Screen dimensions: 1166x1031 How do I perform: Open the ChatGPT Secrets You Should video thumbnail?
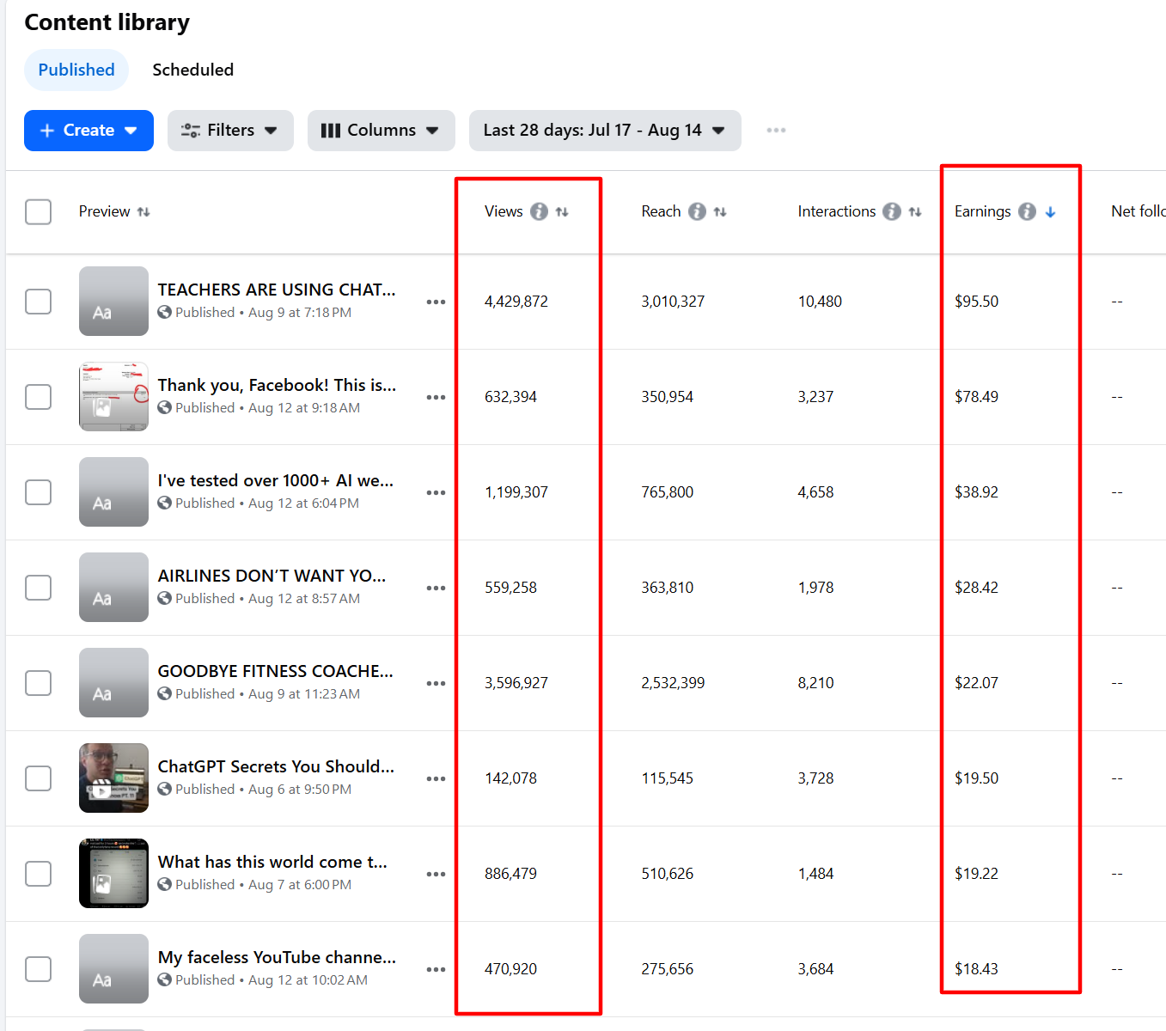(113, 778)
